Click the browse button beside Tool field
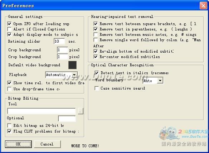Screen dimensions: 209x153 pos(81,111)
